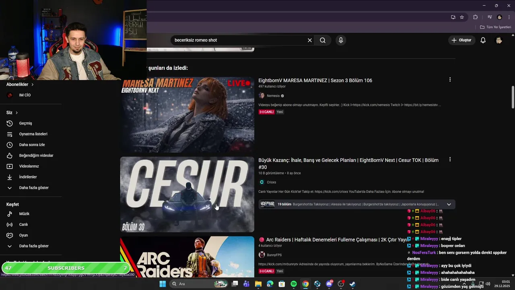Screen dimensions: 515x290
Task: Open the YouTube account avatar menu
Action: (499, 40)
